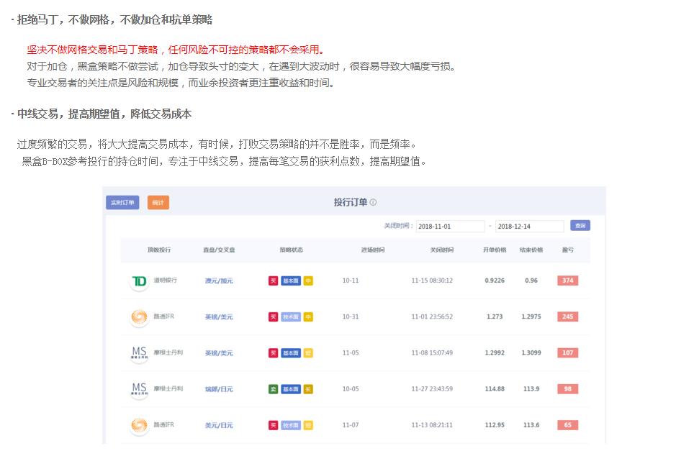Select close time 11-27 23:43:59
Screen dimensions: 694x451
point(432,389)
